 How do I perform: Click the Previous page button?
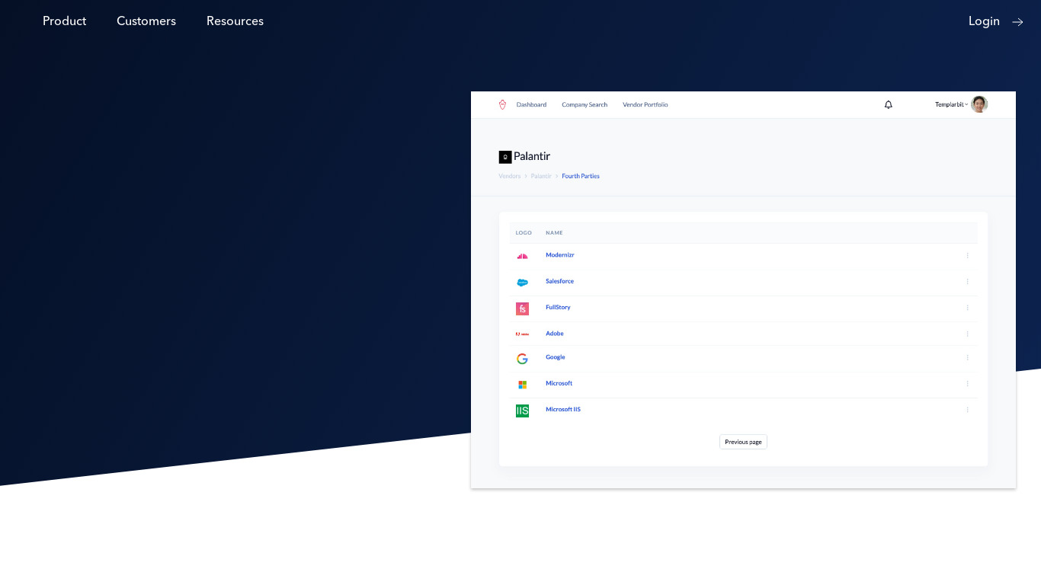click(x=743, y=442)
